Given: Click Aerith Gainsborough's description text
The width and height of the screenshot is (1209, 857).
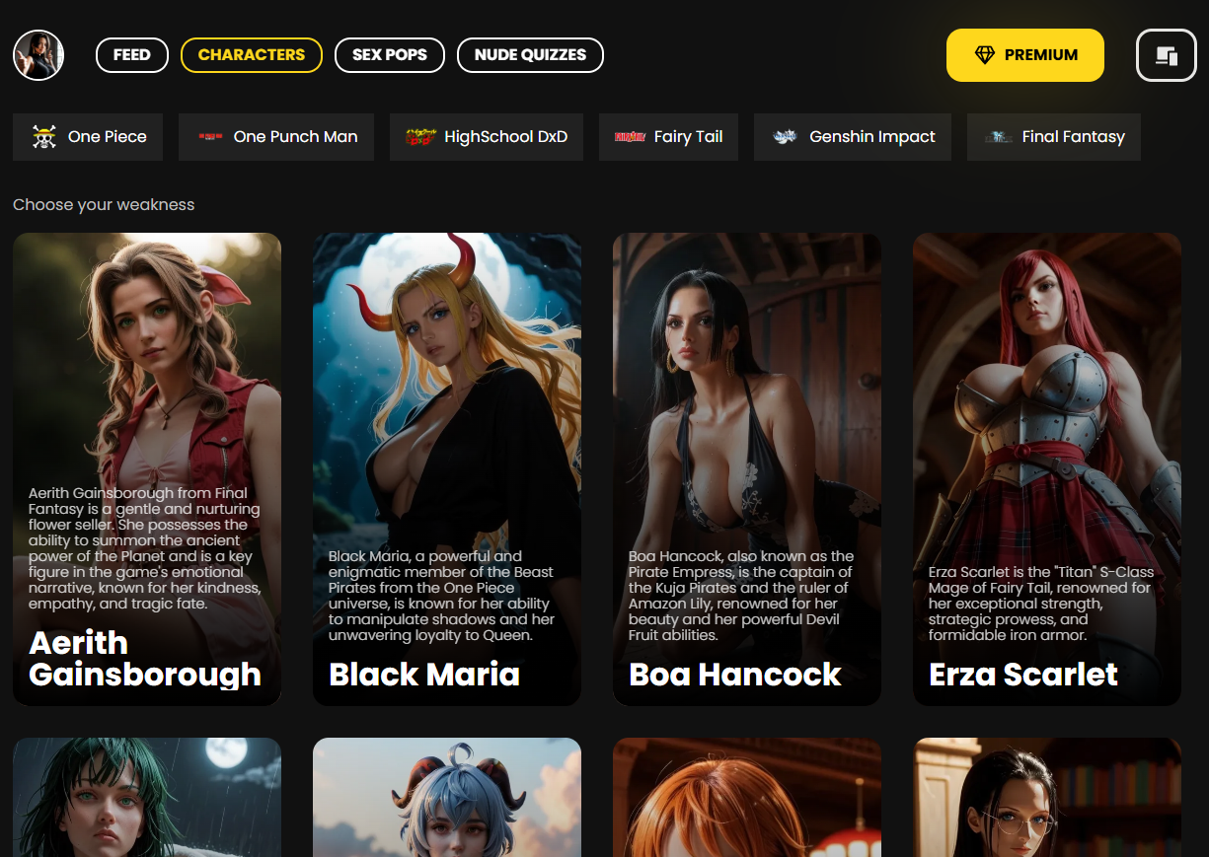Looking at the screenshot, I should tap(145, 548).
